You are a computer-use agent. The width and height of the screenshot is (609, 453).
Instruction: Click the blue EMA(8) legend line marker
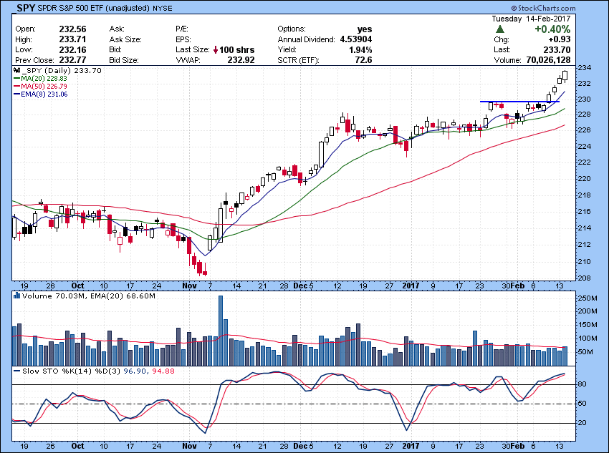coord(16,94)
